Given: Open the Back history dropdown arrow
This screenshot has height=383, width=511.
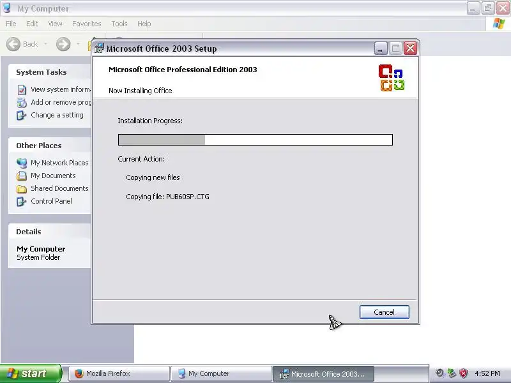Looking at the screenshot, I should coord(45,44).
